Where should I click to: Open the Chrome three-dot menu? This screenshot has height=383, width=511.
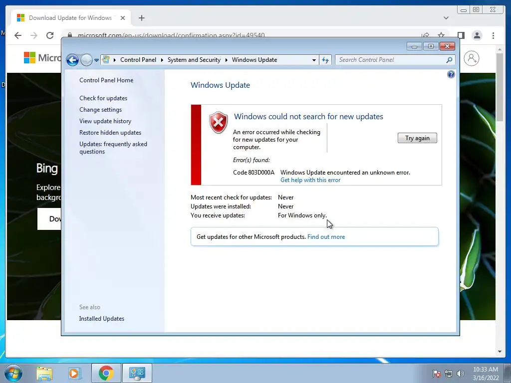coord(493,35)
